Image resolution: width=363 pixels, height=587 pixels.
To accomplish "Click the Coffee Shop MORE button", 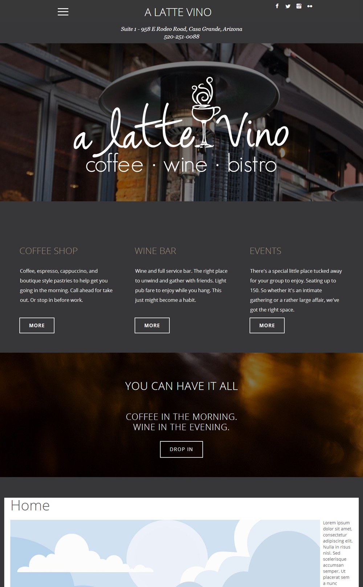I will [x=37, y=325].
